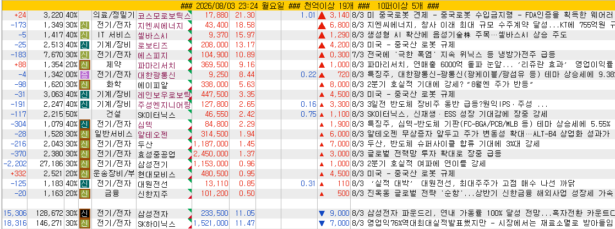Select the stock name 코스모로보틱스
The height and width of the screenshot is (229, 615).
[x=164, y=15]
